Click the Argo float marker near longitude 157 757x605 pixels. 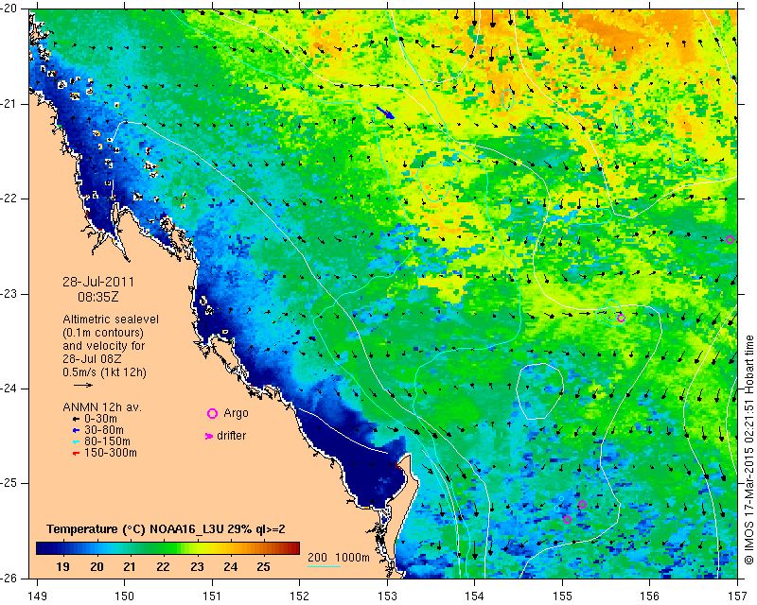(x=730, y=240)
